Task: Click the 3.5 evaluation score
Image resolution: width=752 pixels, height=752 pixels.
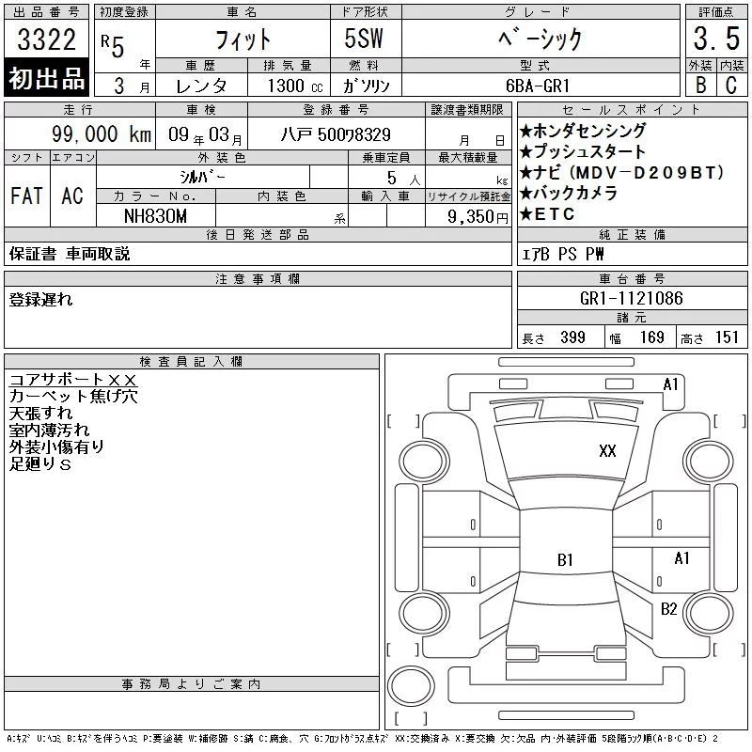Action: coord(716,39)
